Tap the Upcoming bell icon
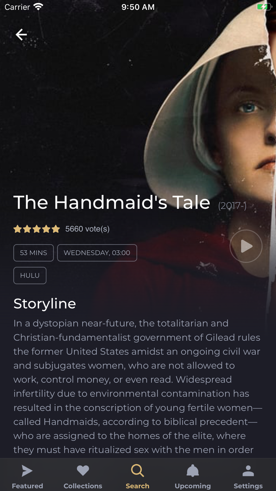Viewport: 276px width, 491px height. coord(193,471)
